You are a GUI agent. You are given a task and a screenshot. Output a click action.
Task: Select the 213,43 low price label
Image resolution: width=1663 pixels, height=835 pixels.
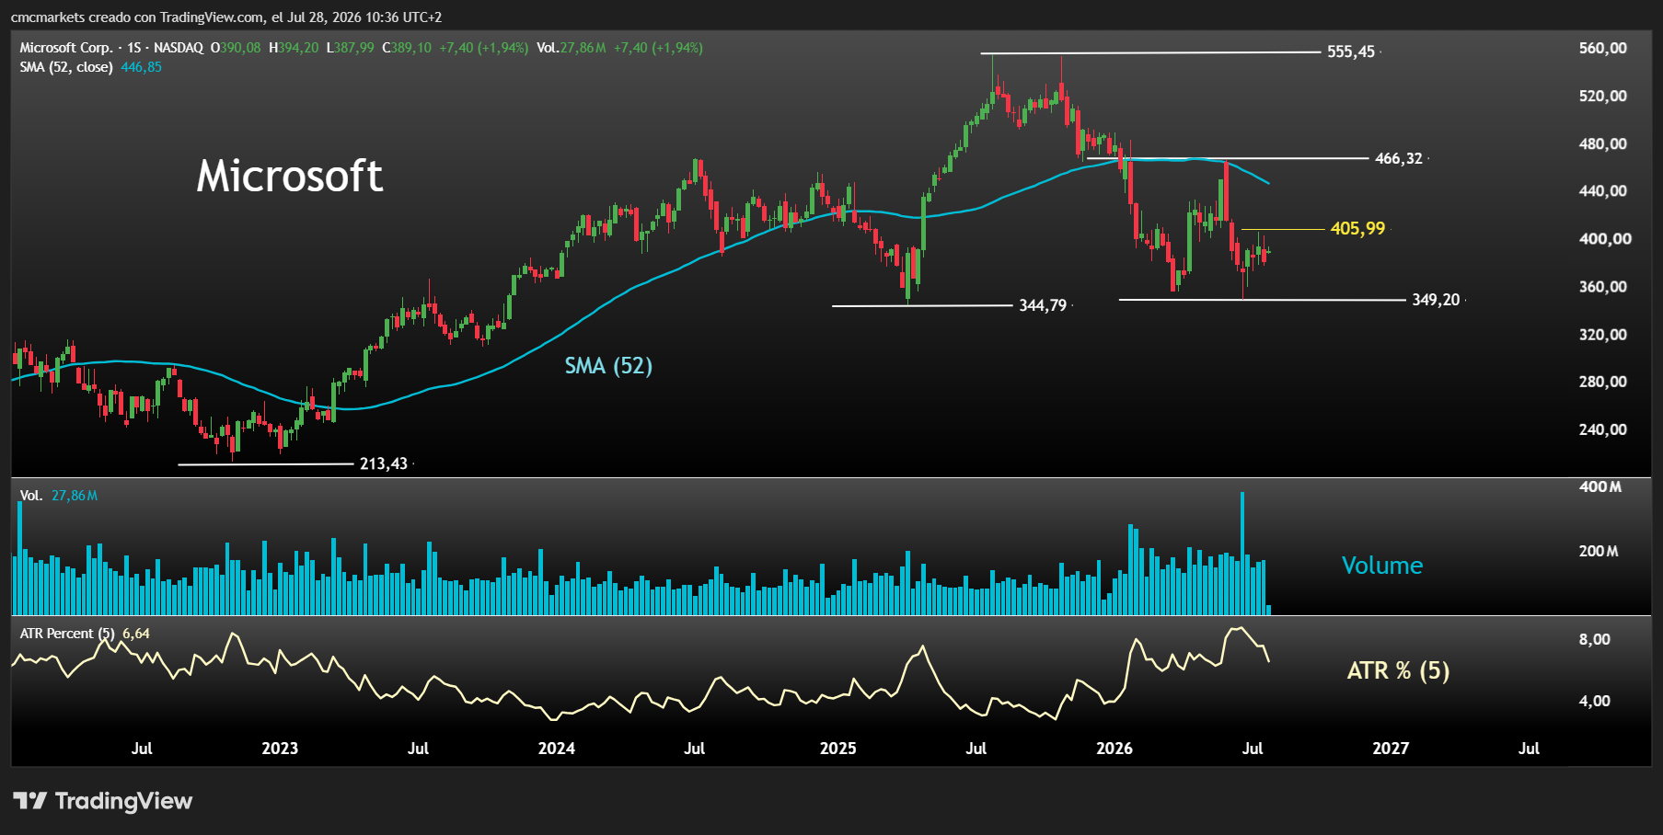pyautogui.click(x=384, y=463)
